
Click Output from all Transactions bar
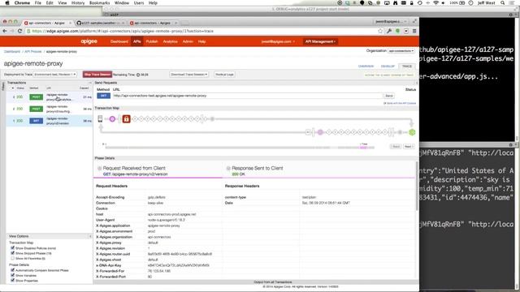click(x=273, y=282)
